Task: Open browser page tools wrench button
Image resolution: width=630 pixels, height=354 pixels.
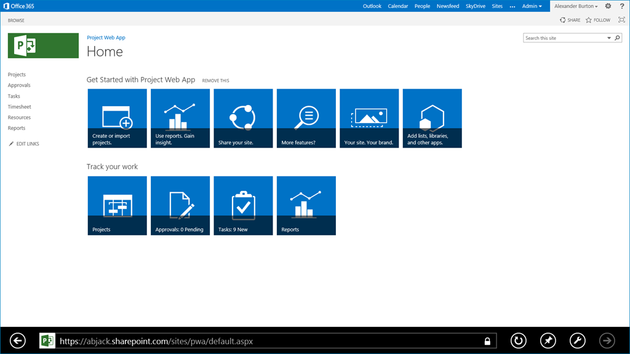Action: click(x=578, y=340)
